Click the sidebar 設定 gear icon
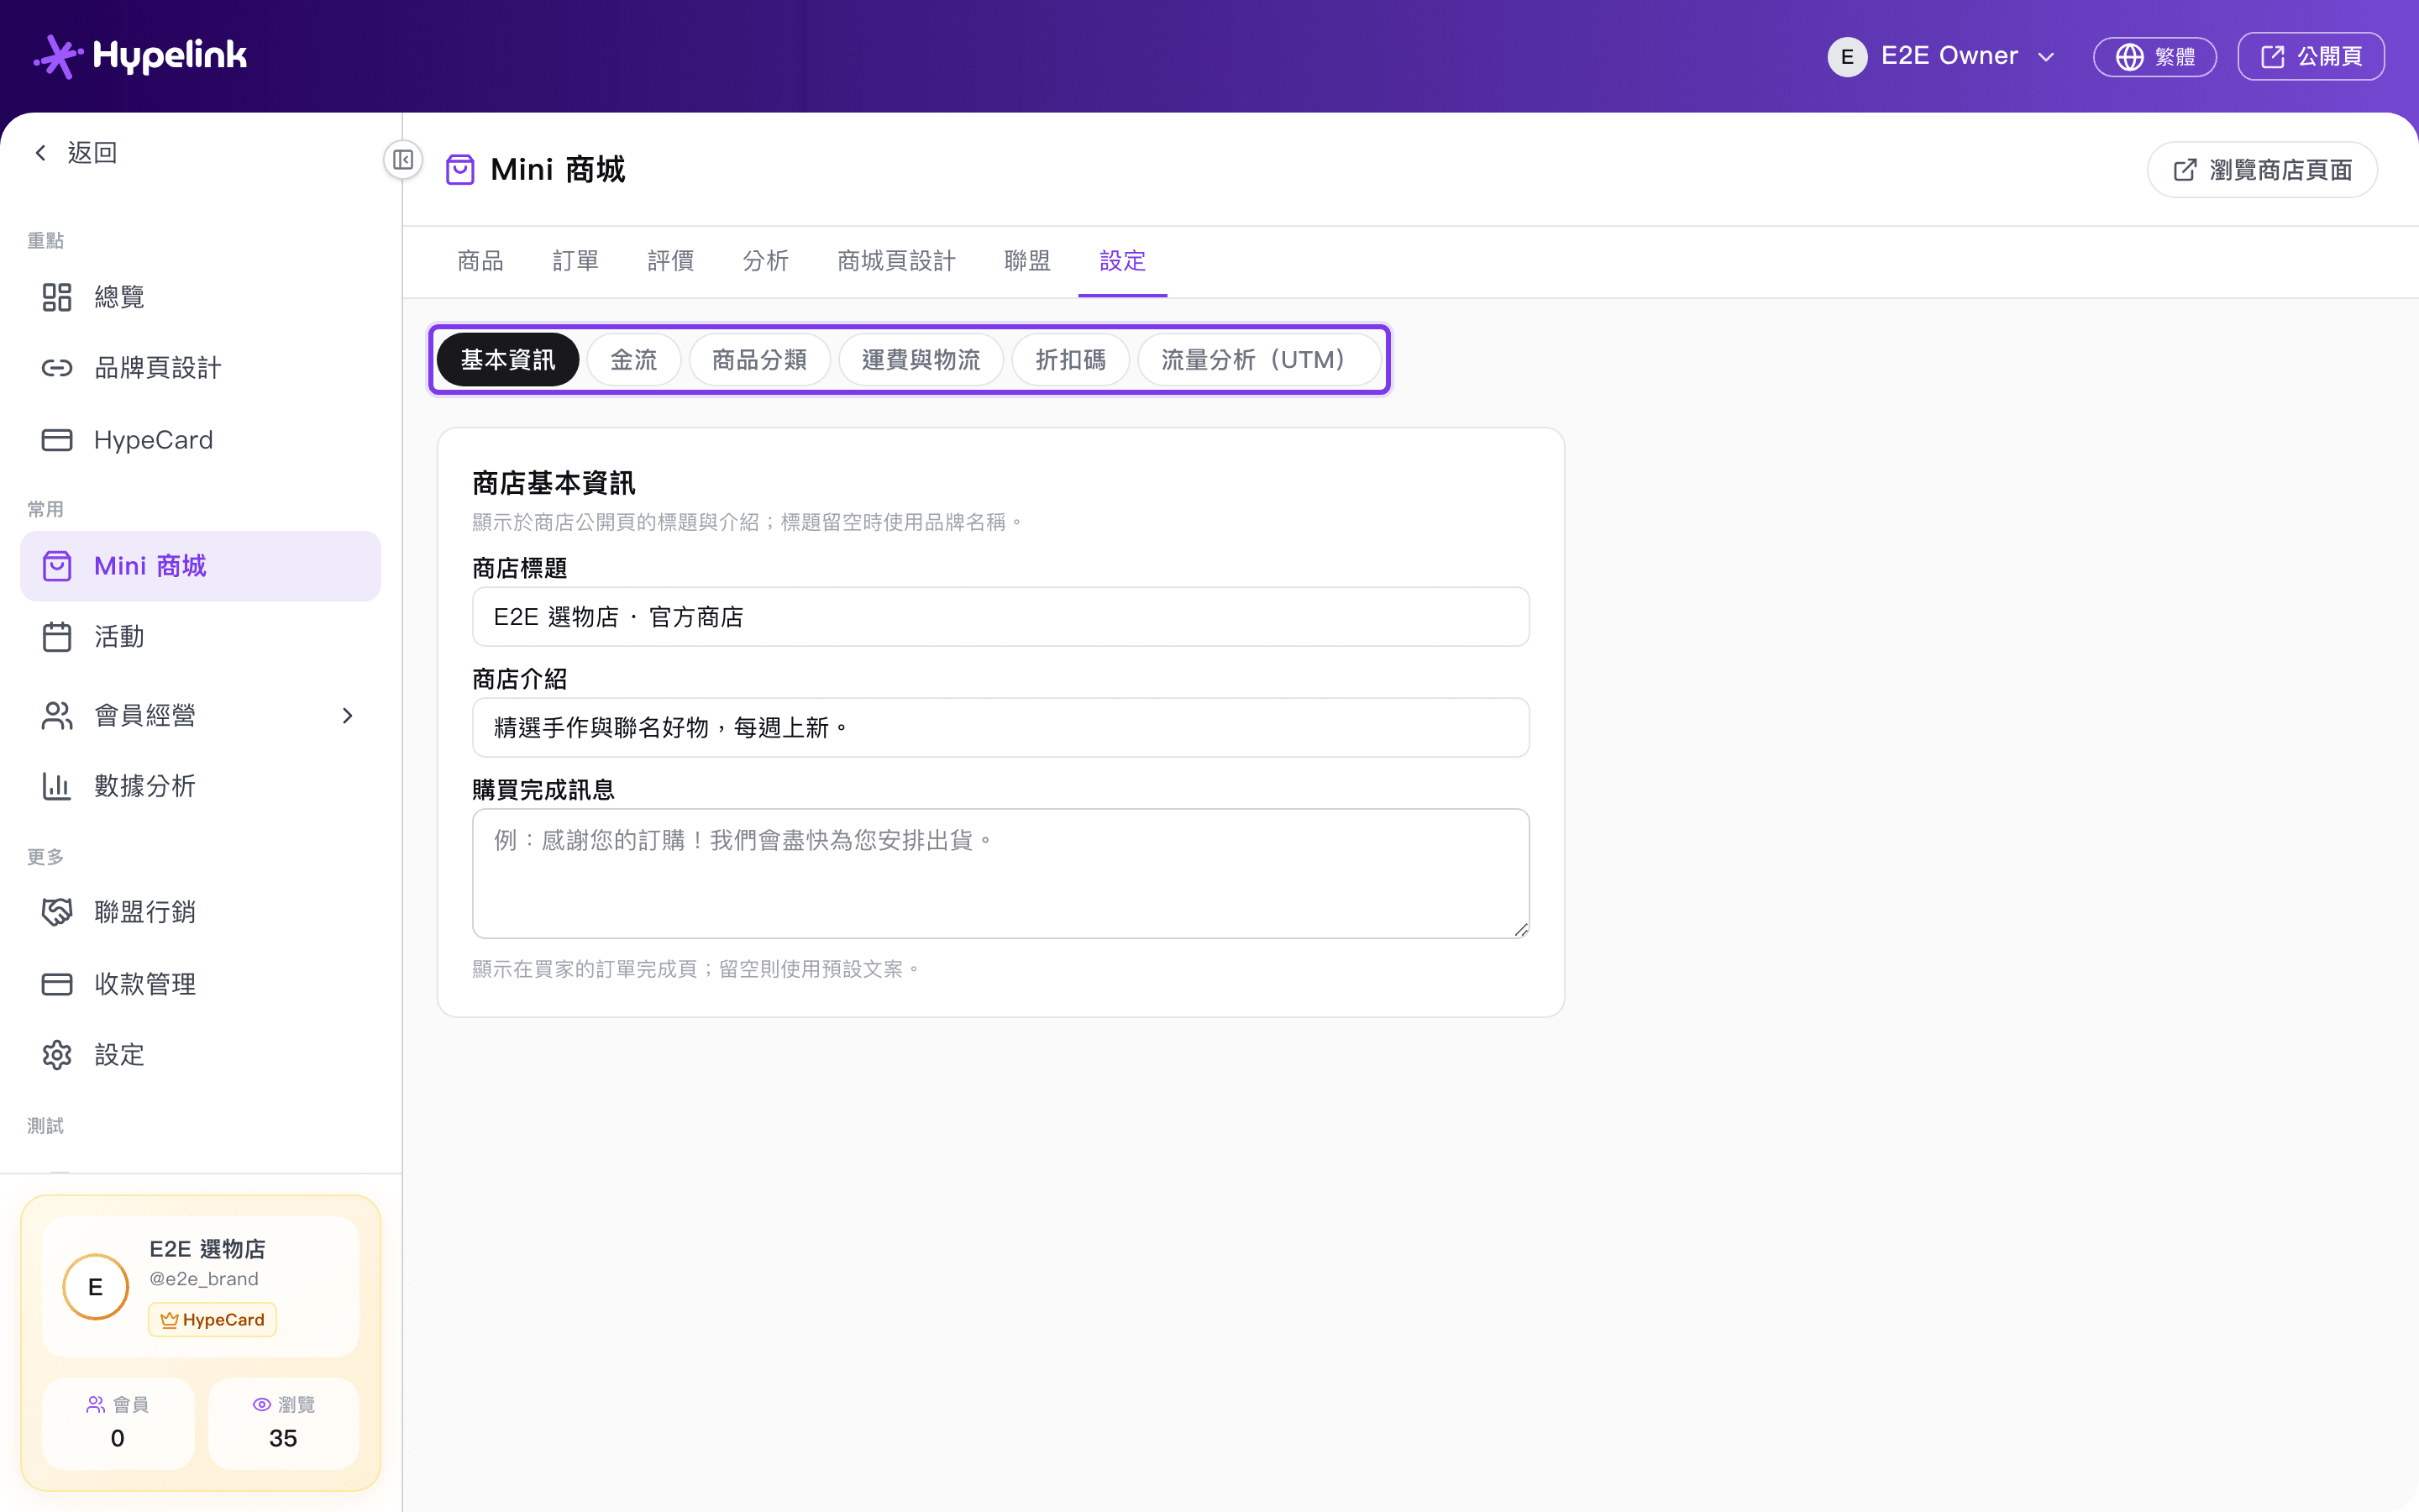2419x1512 pixels. (x=57, y=1055)
